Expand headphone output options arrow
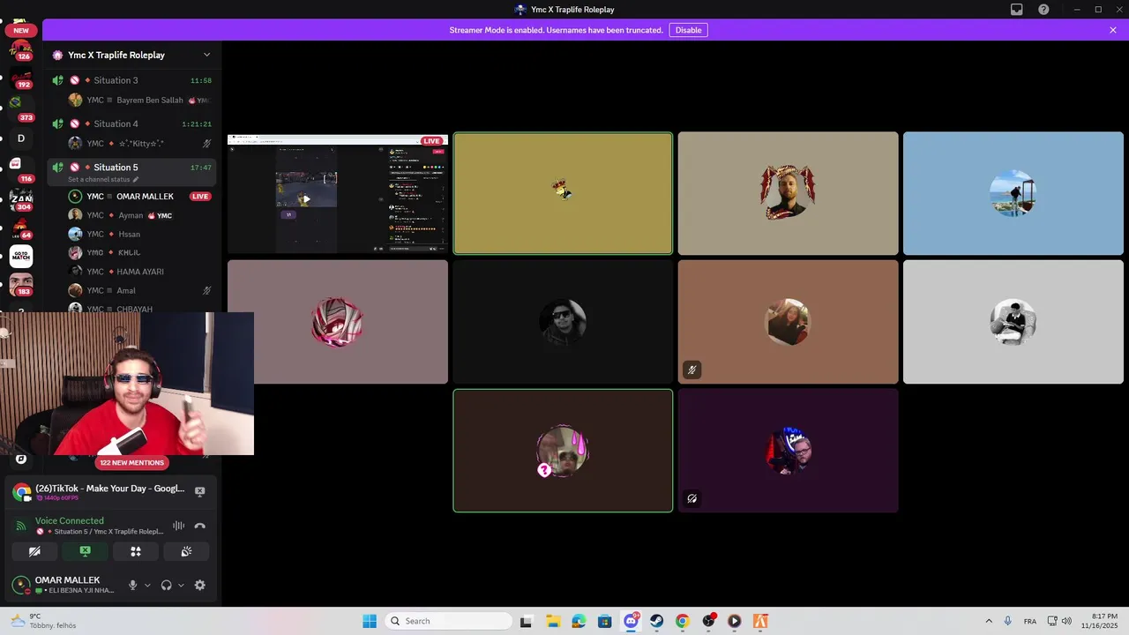Screen dimensions: 1129x635 181,585
